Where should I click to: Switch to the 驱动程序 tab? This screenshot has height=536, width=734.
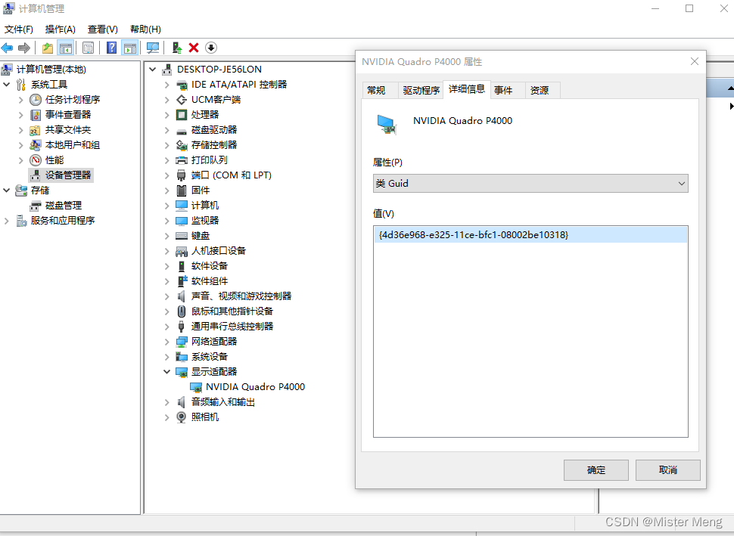tap(421, 90)
